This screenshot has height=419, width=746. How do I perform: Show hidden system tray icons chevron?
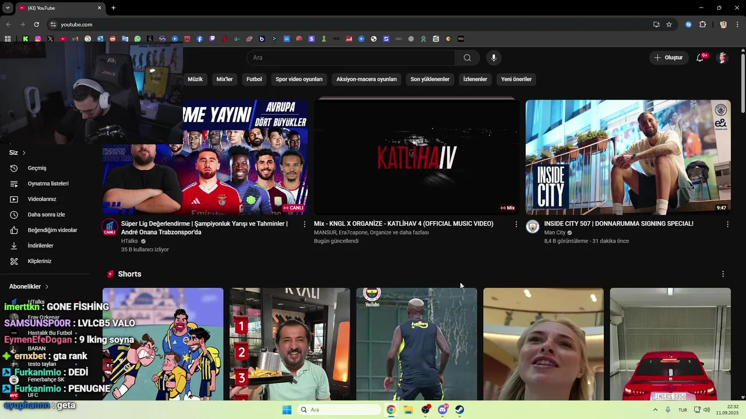(x=655, y=410)
